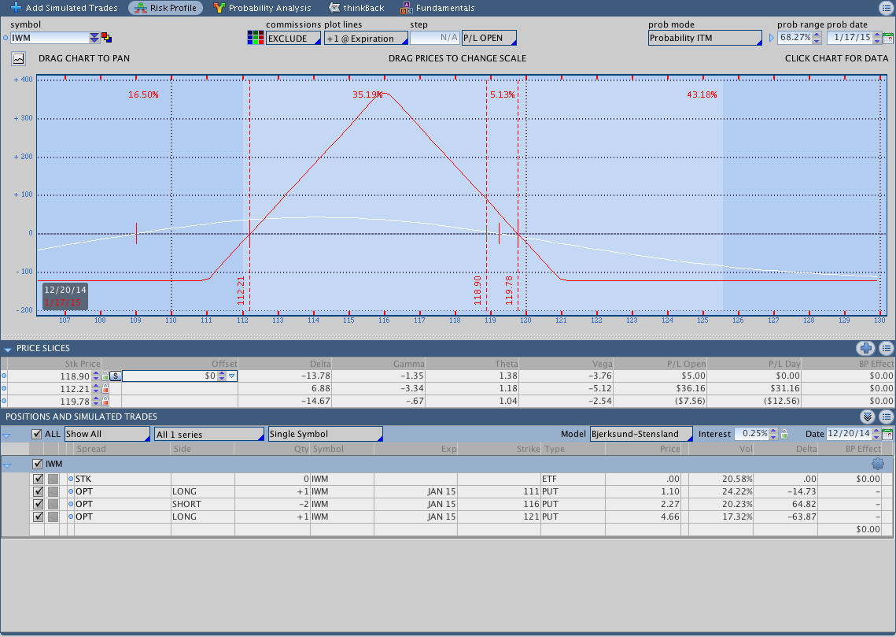Viewport: 896px width, 637px height.
Task: Open the Single Symbol dropdown
Action: [325, 434]
